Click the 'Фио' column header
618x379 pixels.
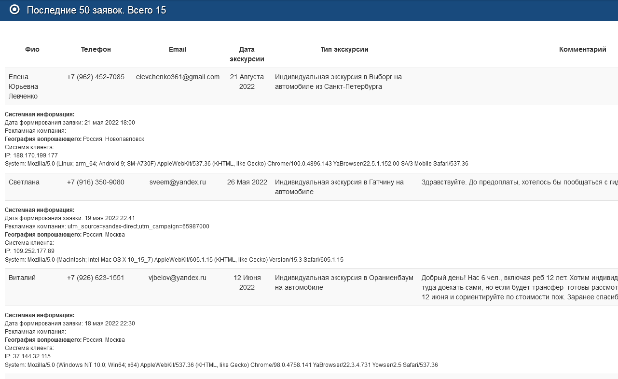pyautogui.click(x=32, y=49)
